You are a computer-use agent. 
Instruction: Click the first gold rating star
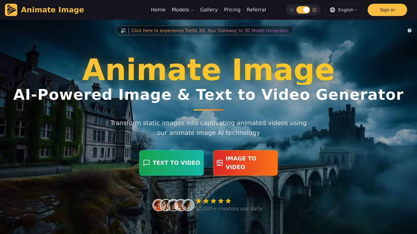click(199, 201)
